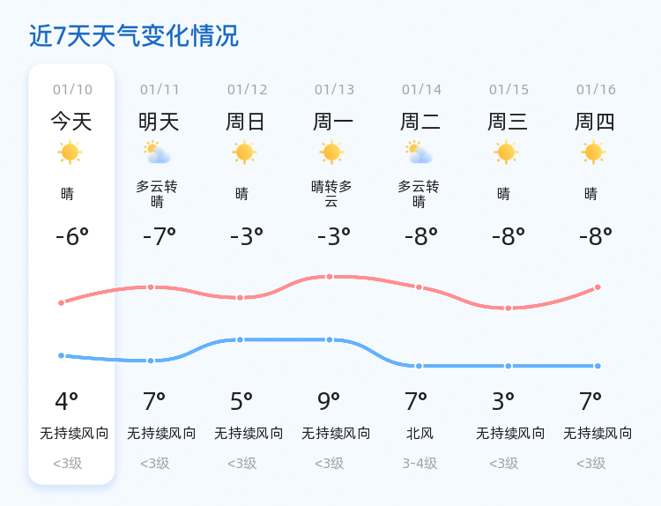Click the 3-4级 wind level text
Viewport: 661px width, 506px height.
click(x=420, y=464)
